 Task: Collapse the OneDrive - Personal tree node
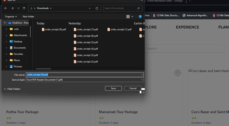[x=5, y=23]
